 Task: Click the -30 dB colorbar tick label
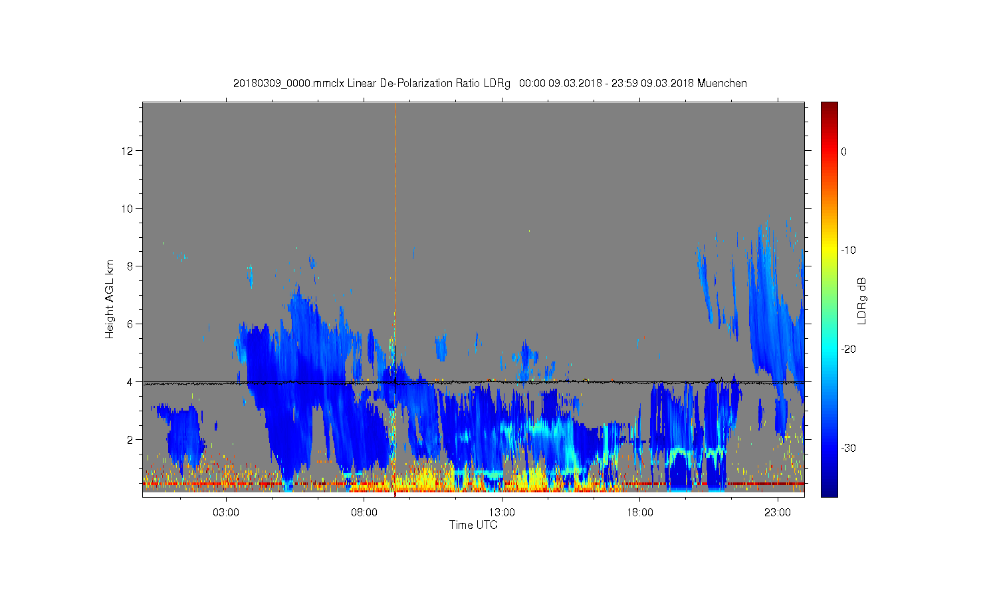tap(848, 448)
